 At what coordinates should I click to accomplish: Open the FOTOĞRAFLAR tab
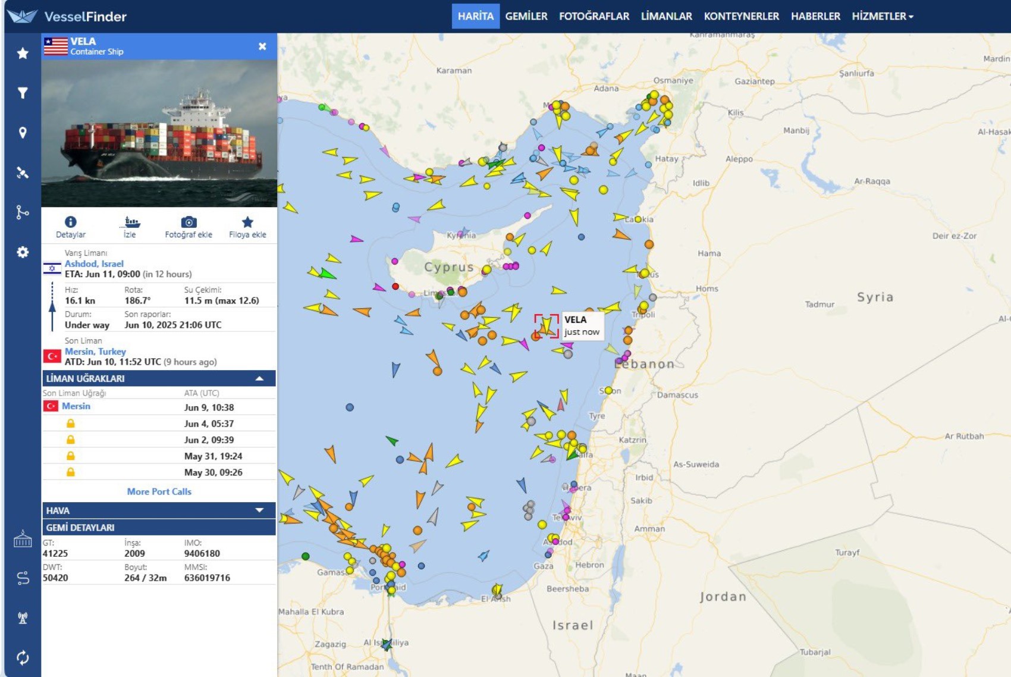(x=594, y=17)
